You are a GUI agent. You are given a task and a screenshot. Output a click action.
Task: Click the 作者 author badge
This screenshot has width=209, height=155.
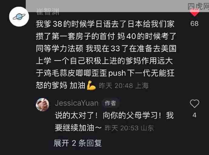click(x=110, y=103)
